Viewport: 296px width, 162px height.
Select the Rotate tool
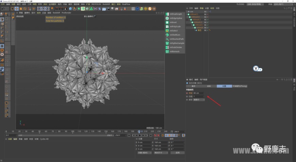[x=25, y=9]
